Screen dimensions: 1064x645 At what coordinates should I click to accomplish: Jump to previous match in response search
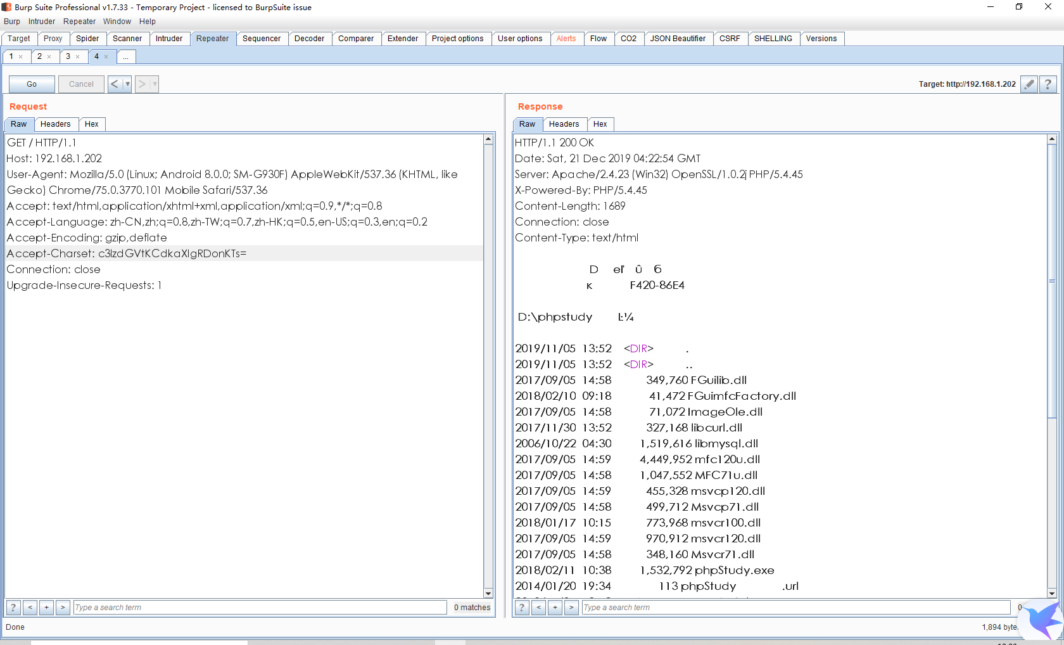click(x=538, y=608)
